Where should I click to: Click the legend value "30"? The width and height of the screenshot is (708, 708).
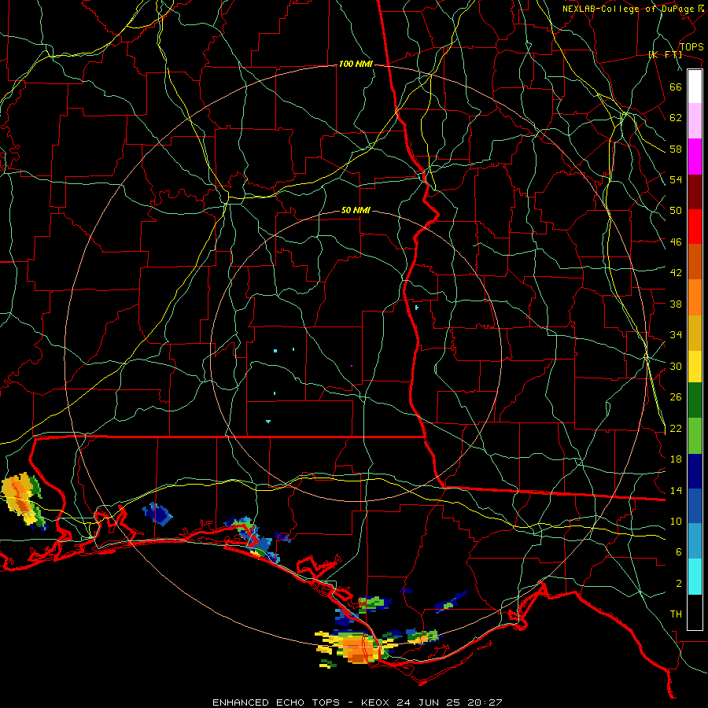(x=676, y=366)
